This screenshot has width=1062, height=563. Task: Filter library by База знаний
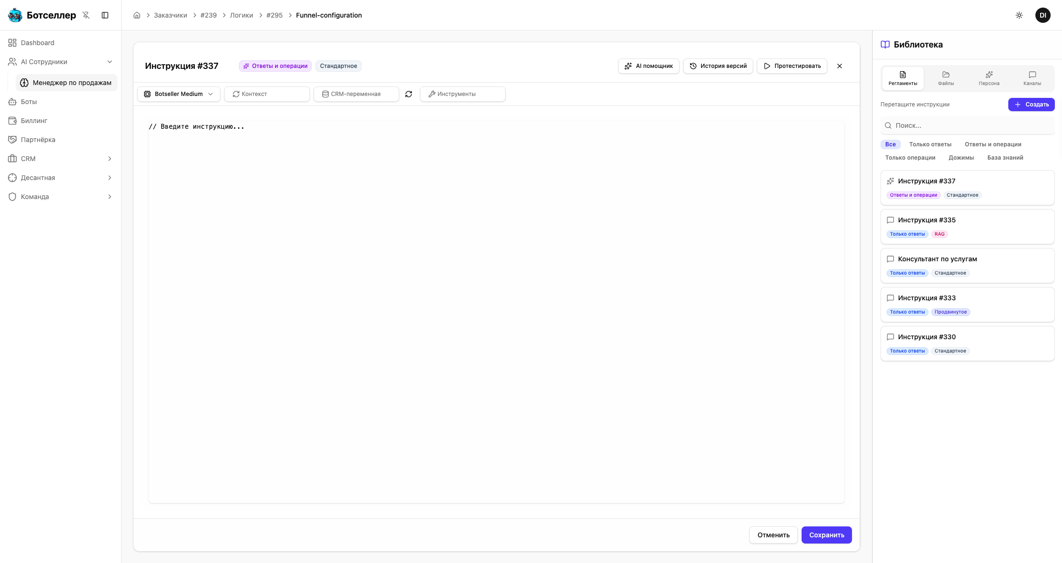click(x=1005, y=158)
